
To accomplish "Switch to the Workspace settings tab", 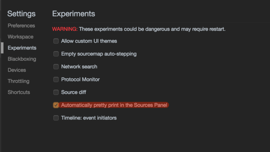I will (x=21, y=37).
